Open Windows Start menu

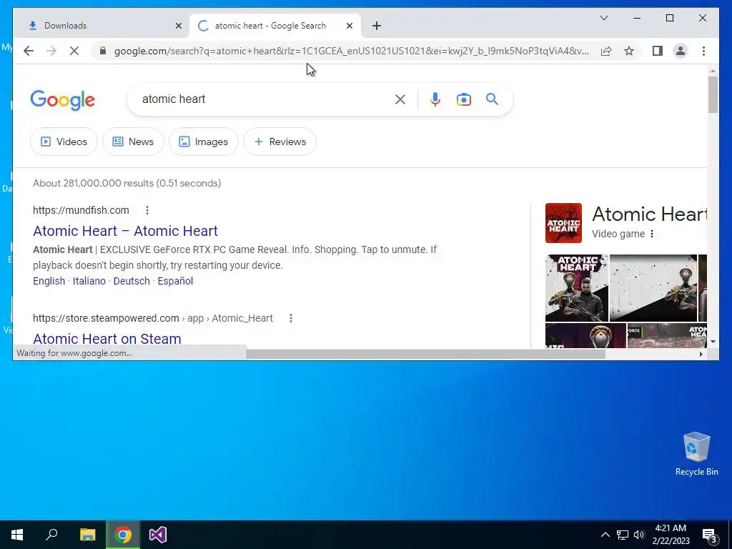pos(17,535)
